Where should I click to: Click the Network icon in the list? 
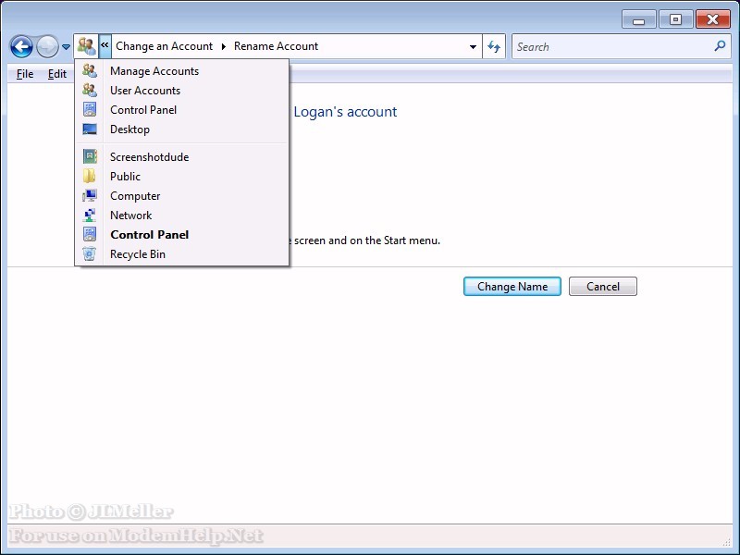89,215
